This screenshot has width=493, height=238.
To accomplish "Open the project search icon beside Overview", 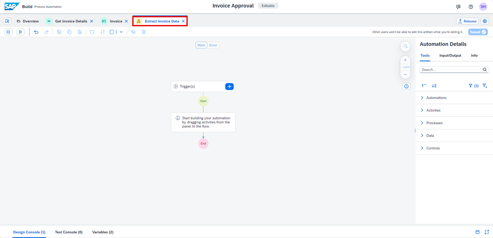I will (7, 21).
